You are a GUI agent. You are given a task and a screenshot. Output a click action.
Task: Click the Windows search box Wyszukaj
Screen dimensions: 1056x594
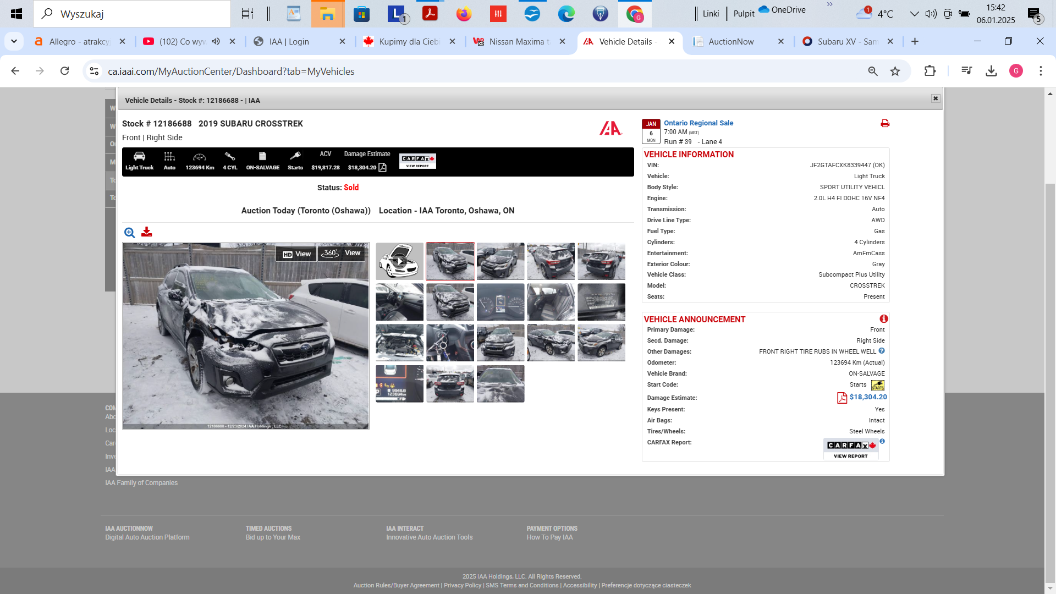click(132, 14)
